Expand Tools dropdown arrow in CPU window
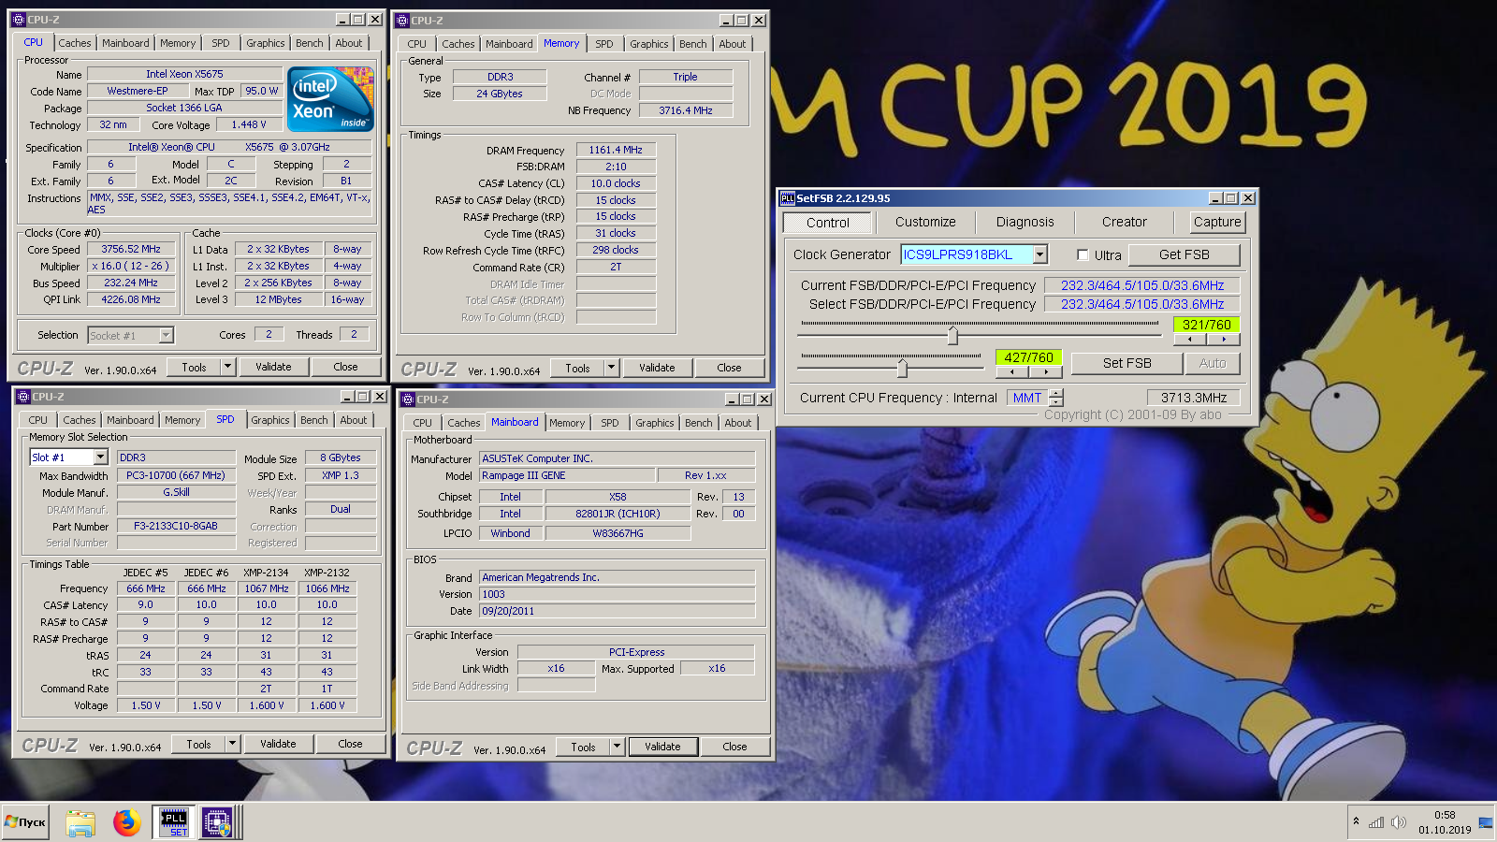1497x842 pixels. [227, 367]
